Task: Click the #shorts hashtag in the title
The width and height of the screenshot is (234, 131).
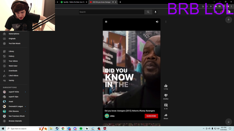Action: 135,111
